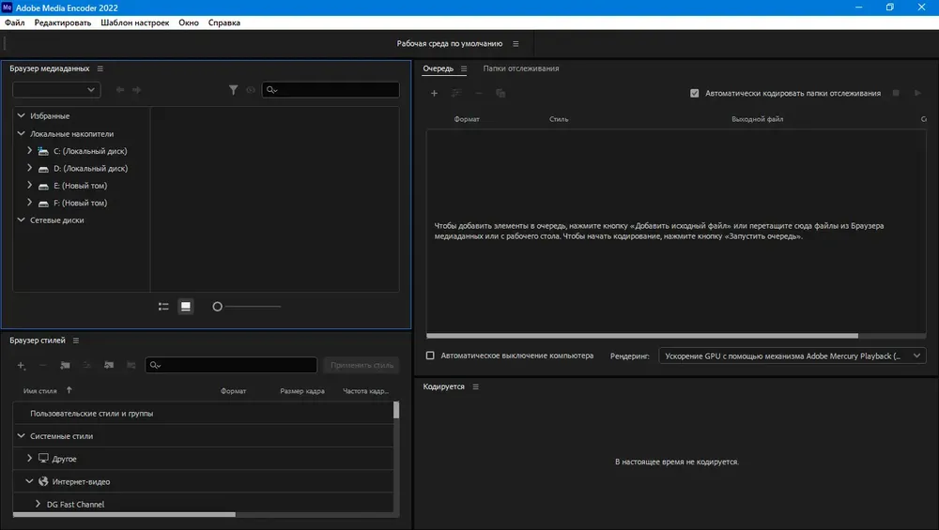939x530 pixels.
Task: Expand the DG Fast Channel group
Action: pyautogui.click(x=38, y=504)
